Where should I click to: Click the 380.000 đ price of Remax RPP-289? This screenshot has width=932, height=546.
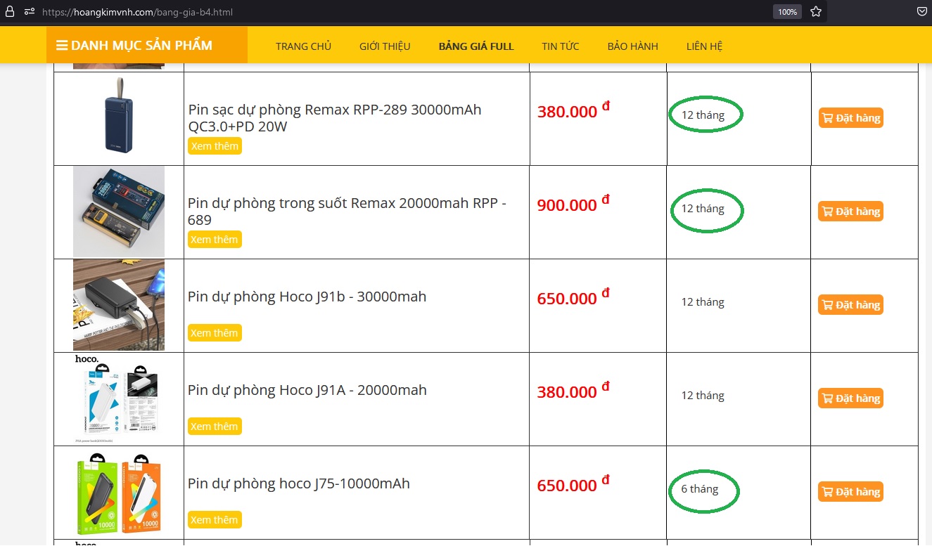click(x=573, y=110)
